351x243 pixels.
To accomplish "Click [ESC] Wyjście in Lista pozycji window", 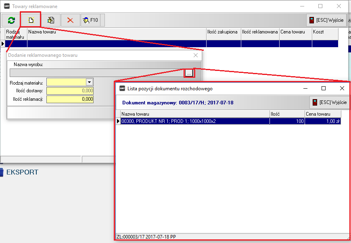I will pos(329,102).
